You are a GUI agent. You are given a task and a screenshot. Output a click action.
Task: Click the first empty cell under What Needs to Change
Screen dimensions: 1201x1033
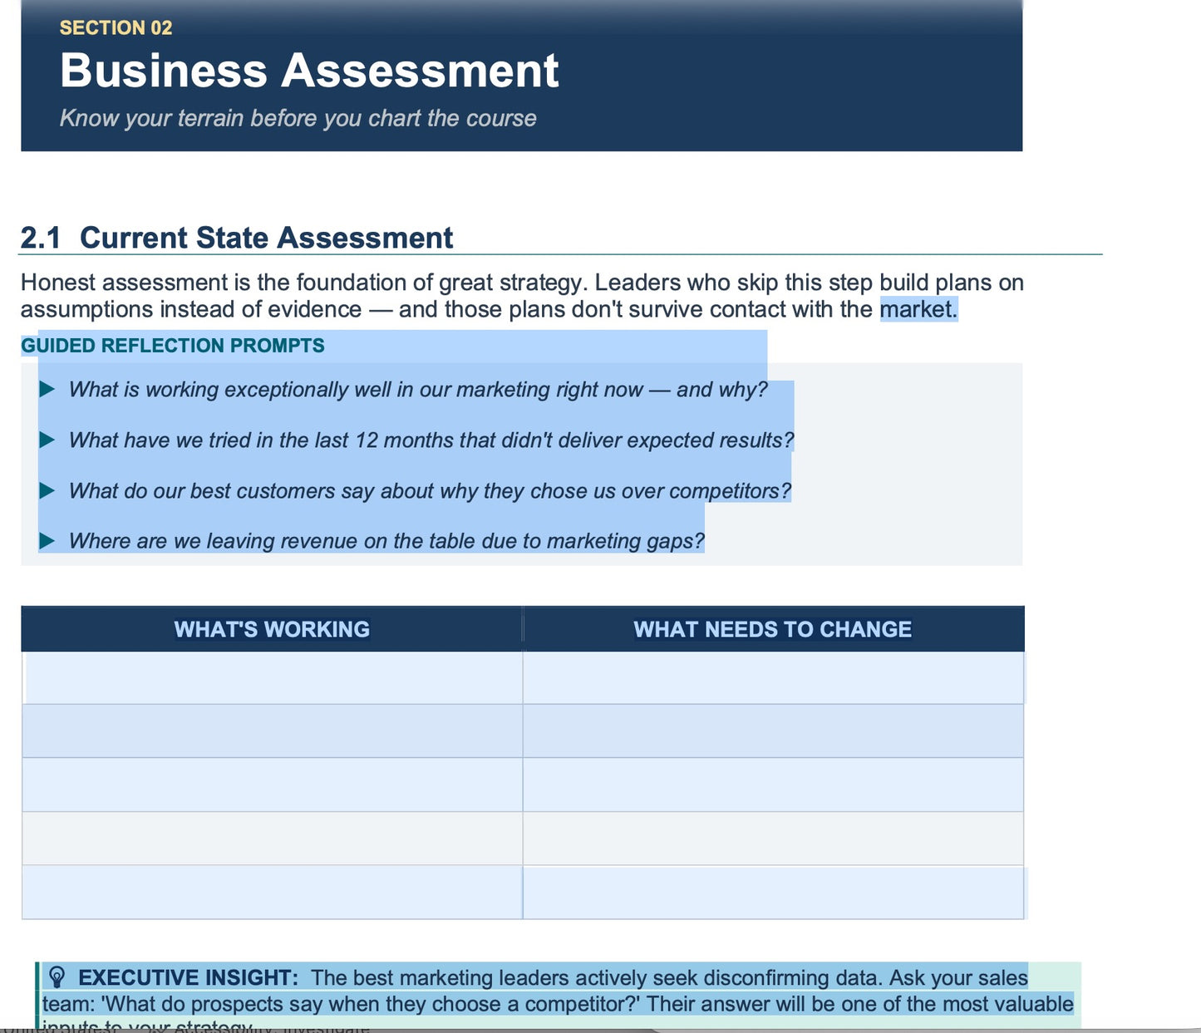[x=773, y=677]
